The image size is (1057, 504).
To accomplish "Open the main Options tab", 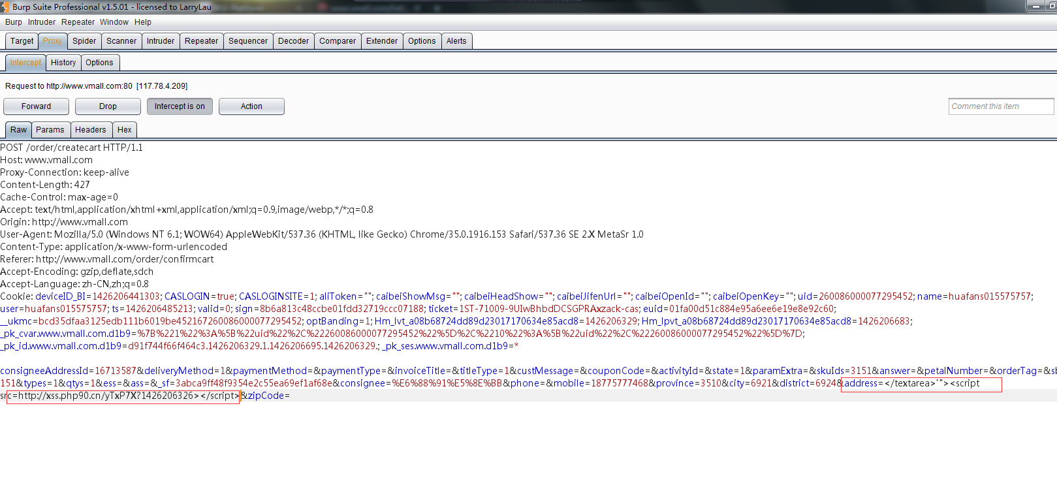I will pos(422,41).
